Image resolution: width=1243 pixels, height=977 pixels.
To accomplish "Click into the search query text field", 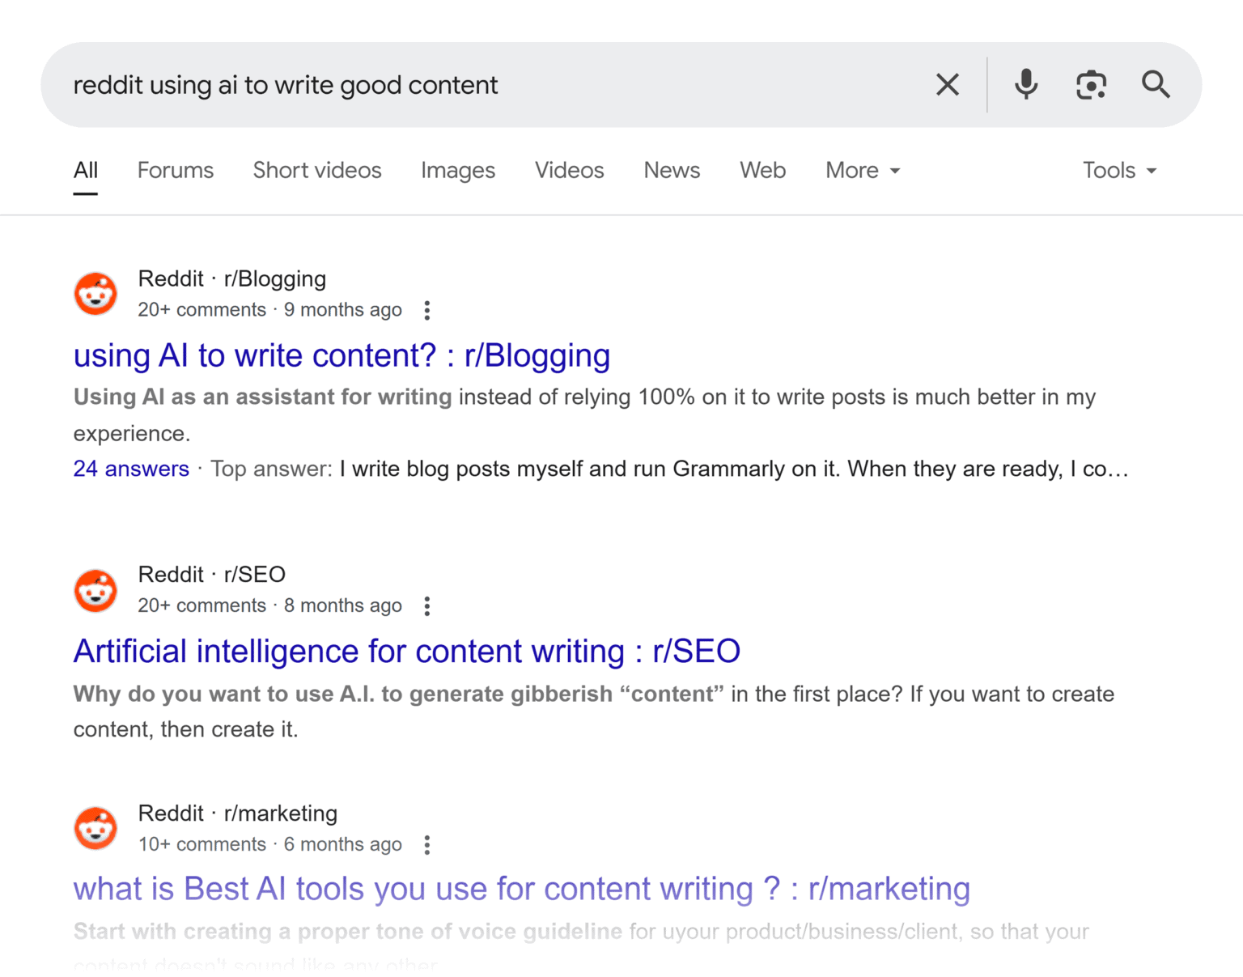I will (x=486, y=85).
